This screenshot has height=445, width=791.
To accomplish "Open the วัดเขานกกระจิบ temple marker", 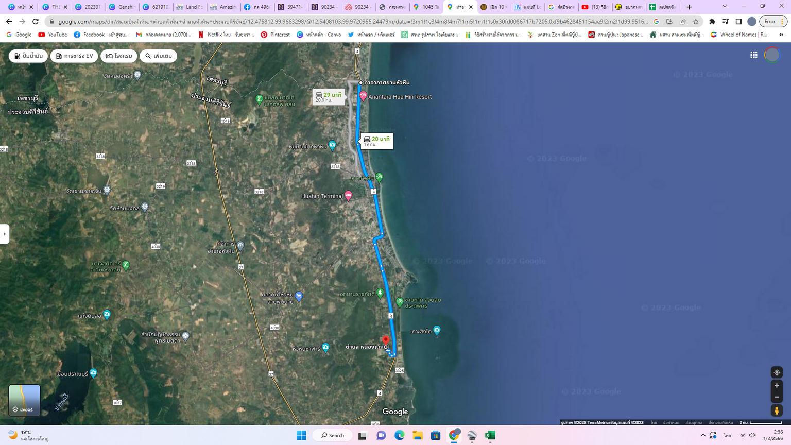I will pyautogui.click(x=107, y=191).
